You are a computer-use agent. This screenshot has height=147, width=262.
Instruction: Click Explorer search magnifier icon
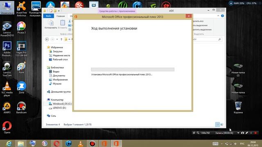[219, 39]
